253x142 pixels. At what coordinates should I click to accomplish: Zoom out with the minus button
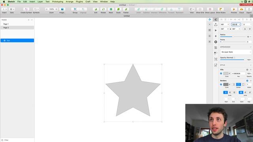(47, 9)
